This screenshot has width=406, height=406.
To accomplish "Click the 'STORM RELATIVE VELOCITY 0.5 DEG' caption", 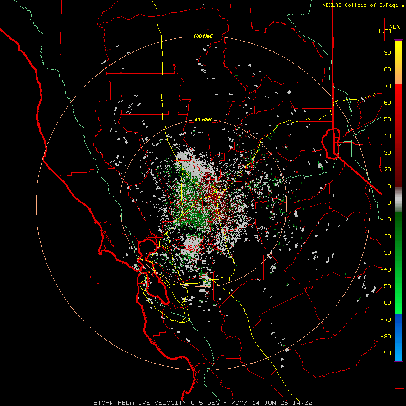I will 156,403.
